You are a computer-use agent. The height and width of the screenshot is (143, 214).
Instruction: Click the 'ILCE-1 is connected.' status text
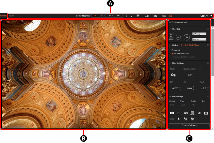pyautogui.click(x=178, y=22)
